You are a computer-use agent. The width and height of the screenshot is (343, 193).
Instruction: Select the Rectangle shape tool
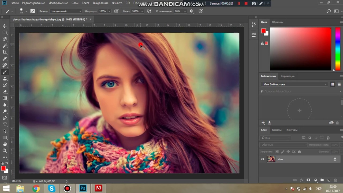click(5, 138)
